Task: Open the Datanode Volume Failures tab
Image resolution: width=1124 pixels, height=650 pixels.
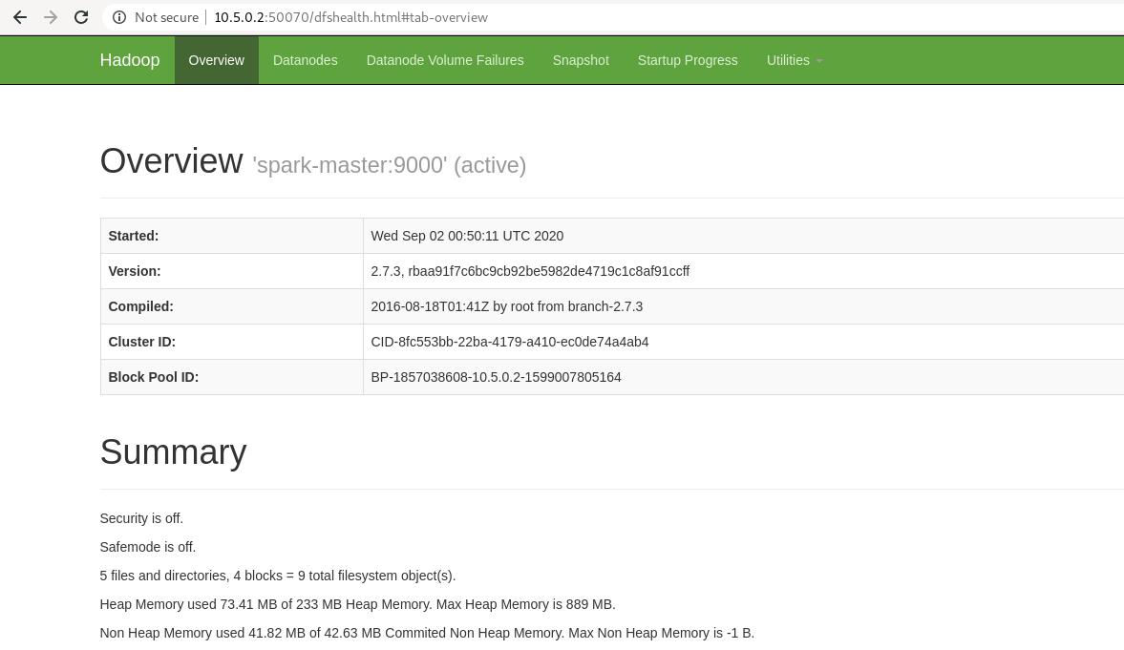Action: [445, 60]
